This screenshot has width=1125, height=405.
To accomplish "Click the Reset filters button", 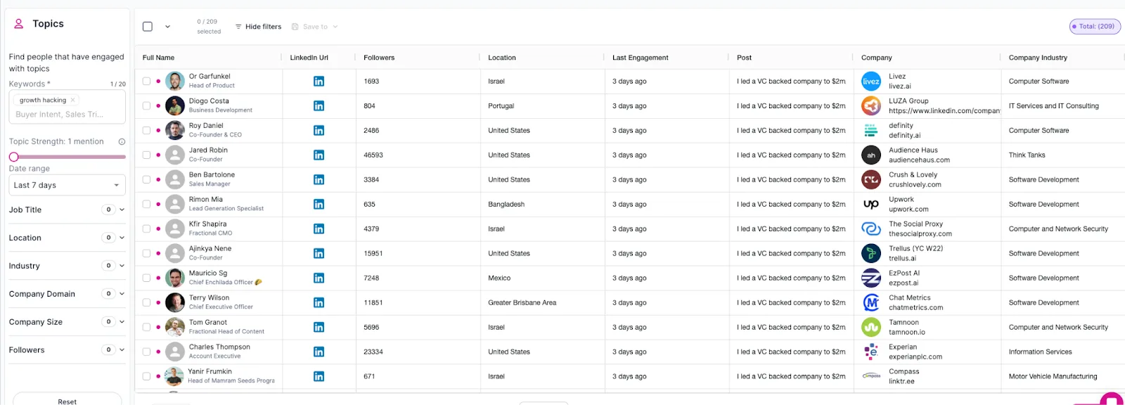I will tap(67, 400).
